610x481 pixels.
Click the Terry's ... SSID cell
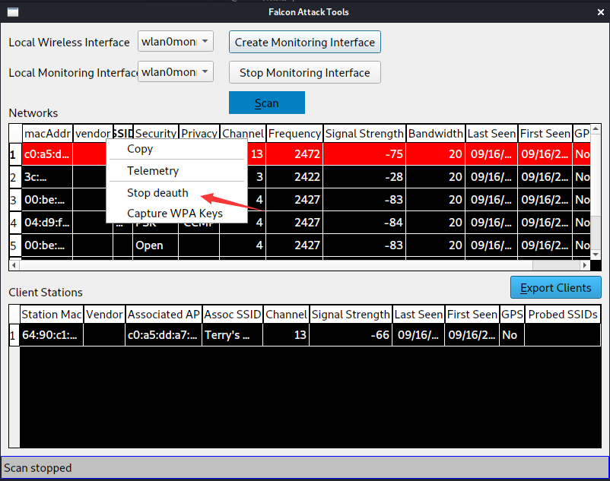(233, 335)
